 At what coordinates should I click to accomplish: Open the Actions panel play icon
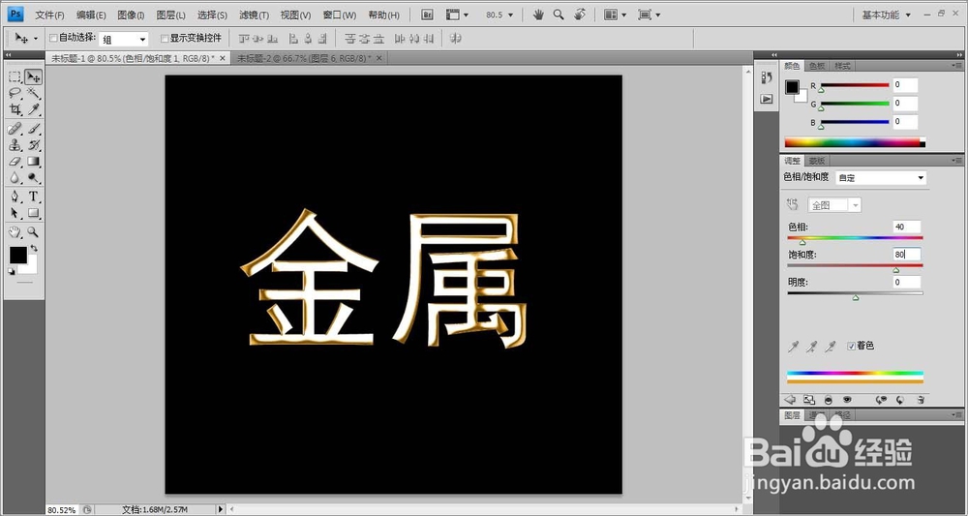coord(766,99)
